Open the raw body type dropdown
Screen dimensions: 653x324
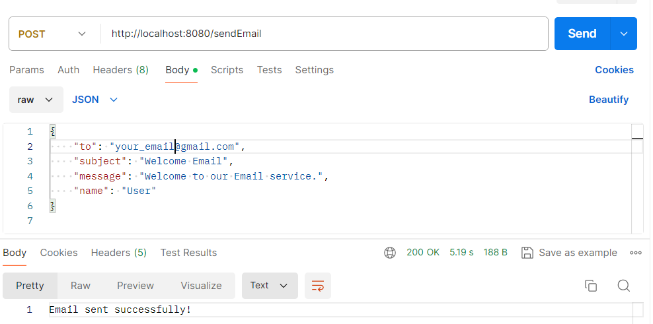[x=36, y=100]
